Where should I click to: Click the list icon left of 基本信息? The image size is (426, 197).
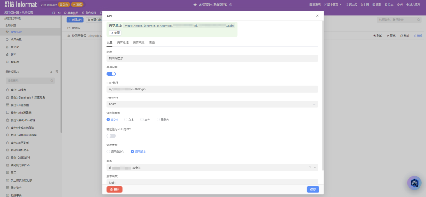pyautogui.click(x=59, y=13)
